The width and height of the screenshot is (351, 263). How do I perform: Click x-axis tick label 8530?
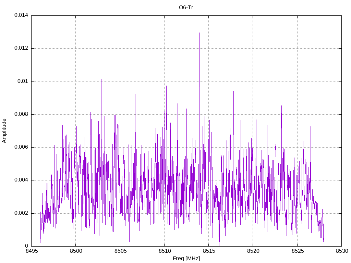342,251
